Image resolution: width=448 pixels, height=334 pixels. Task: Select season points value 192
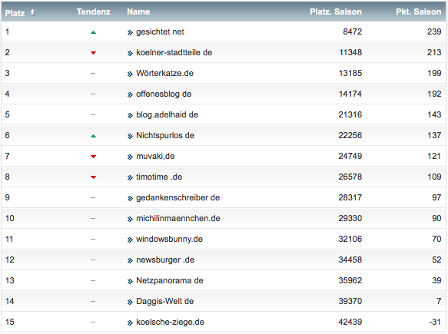click(x=434, y=94)
